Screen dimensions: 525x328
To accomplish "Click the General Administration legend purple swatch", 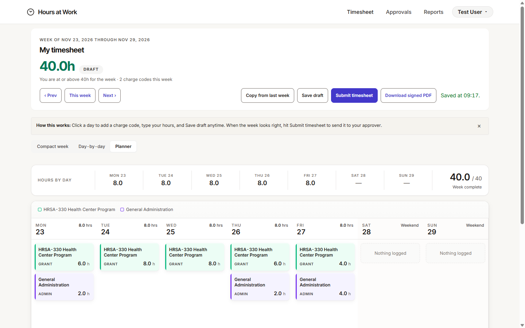I will coord(122,210).
